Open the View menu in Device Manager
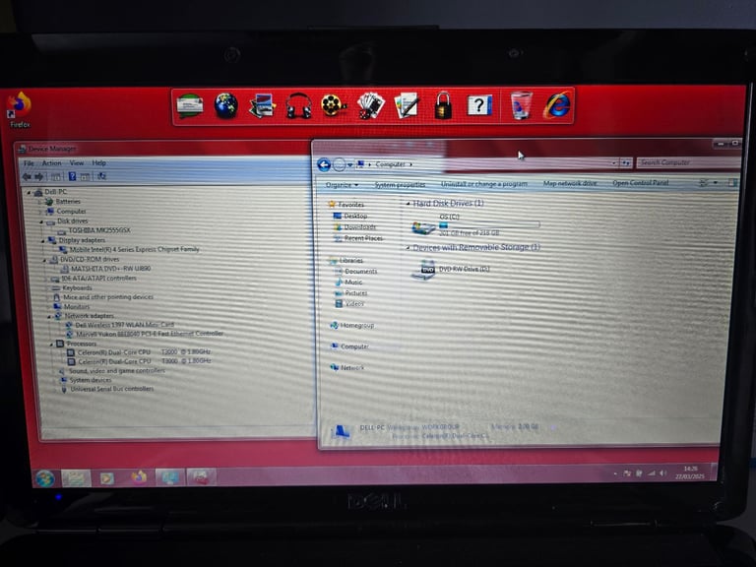The height and width of the screenshot is (567, 756). click(76, 163)
